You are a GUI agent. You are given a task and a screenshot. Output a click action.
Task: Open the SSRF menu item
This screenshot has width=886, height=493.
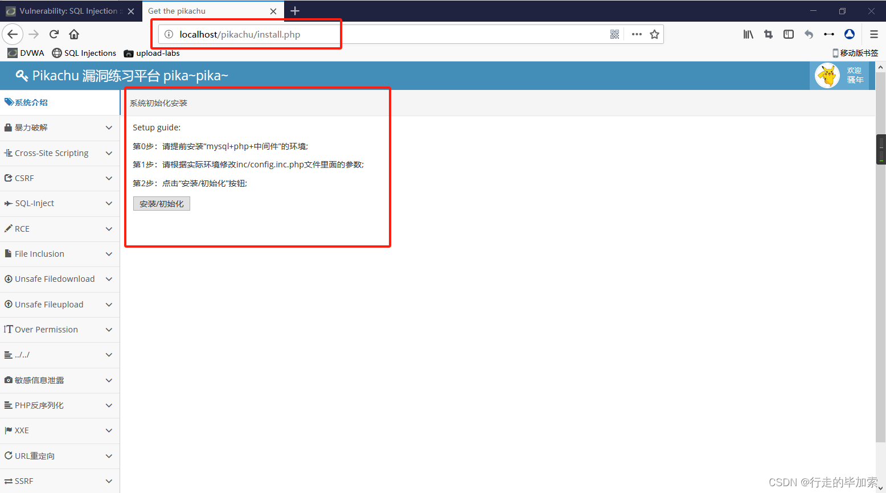(x=60, y=481)
